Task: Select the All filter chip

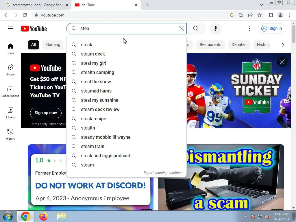Action: pyautogui.click(x=34, y=45)
